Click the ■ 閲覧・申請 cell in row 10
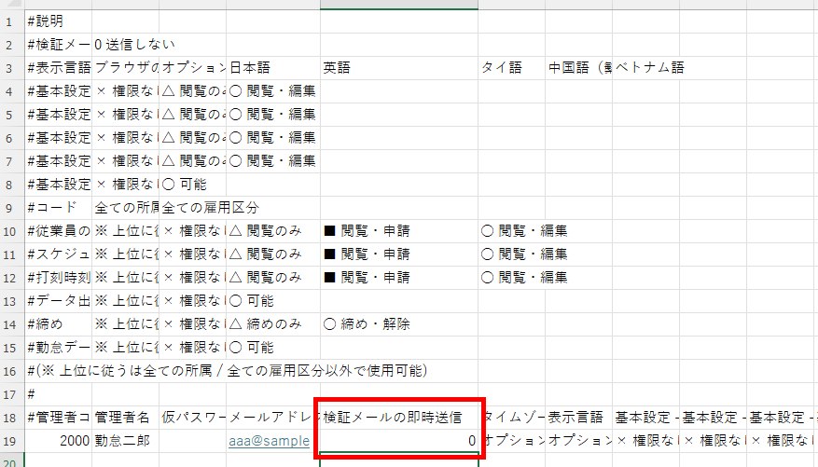The height and width of the screenshot is (467, 818). [x=398, y=230]
